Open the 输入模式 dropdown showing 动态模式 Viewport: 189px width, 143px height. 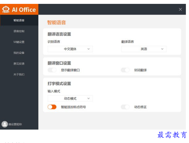click(x=70, y=98)
